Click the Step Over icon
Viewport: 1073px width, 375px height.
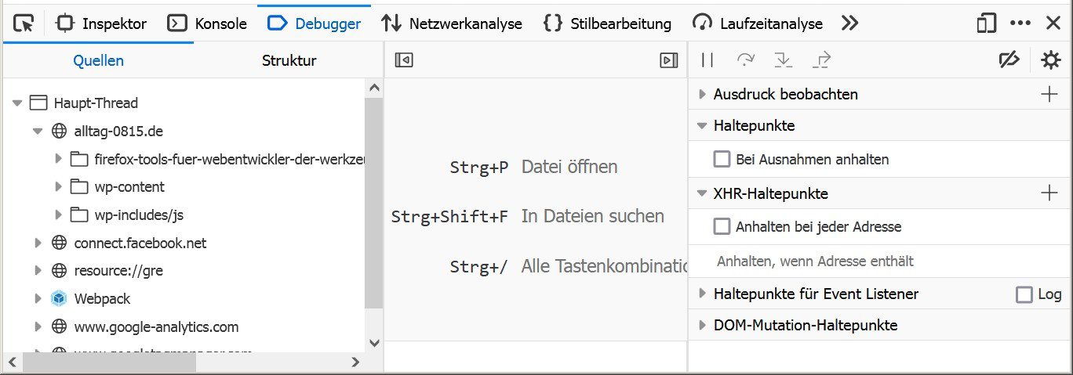745,60
